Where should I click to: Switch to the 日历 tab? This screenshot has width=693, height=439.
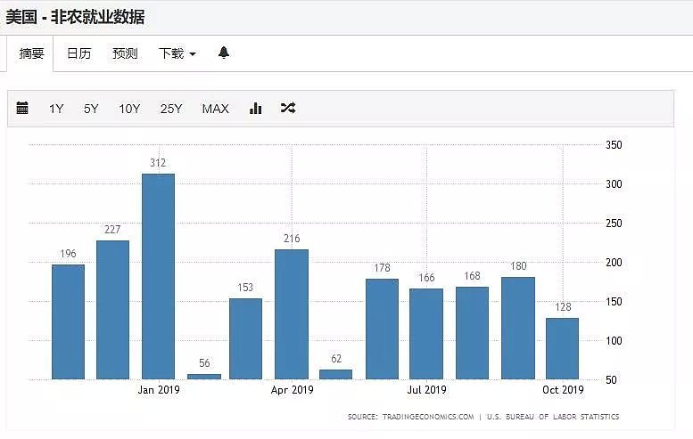[78, 53]
